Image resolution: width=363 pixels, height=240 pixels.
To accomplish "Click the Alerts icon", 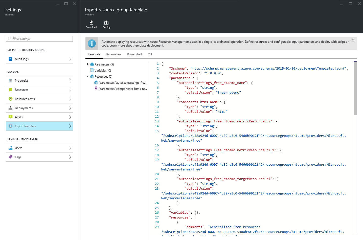I will pos(10,117).
